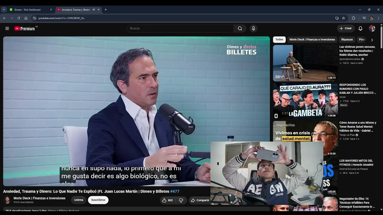
Task: Click the Tengo un Plan channel name
Action: tap(347, 135)
